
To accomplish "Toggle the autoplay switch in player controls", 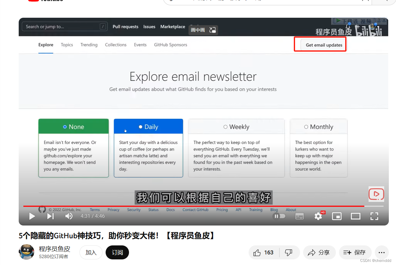I will pos(279,216).
